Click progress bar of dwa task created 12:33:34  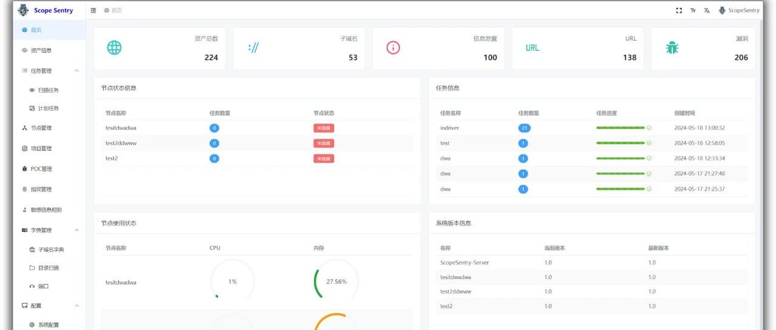(620, 159)
